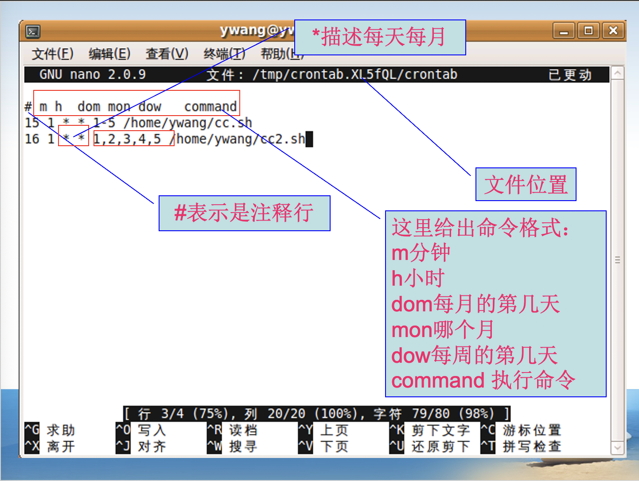The image size is (639, 481).
Task: Click the ^J 对齐 justify shortcut
Action: [x=141, y=446]
